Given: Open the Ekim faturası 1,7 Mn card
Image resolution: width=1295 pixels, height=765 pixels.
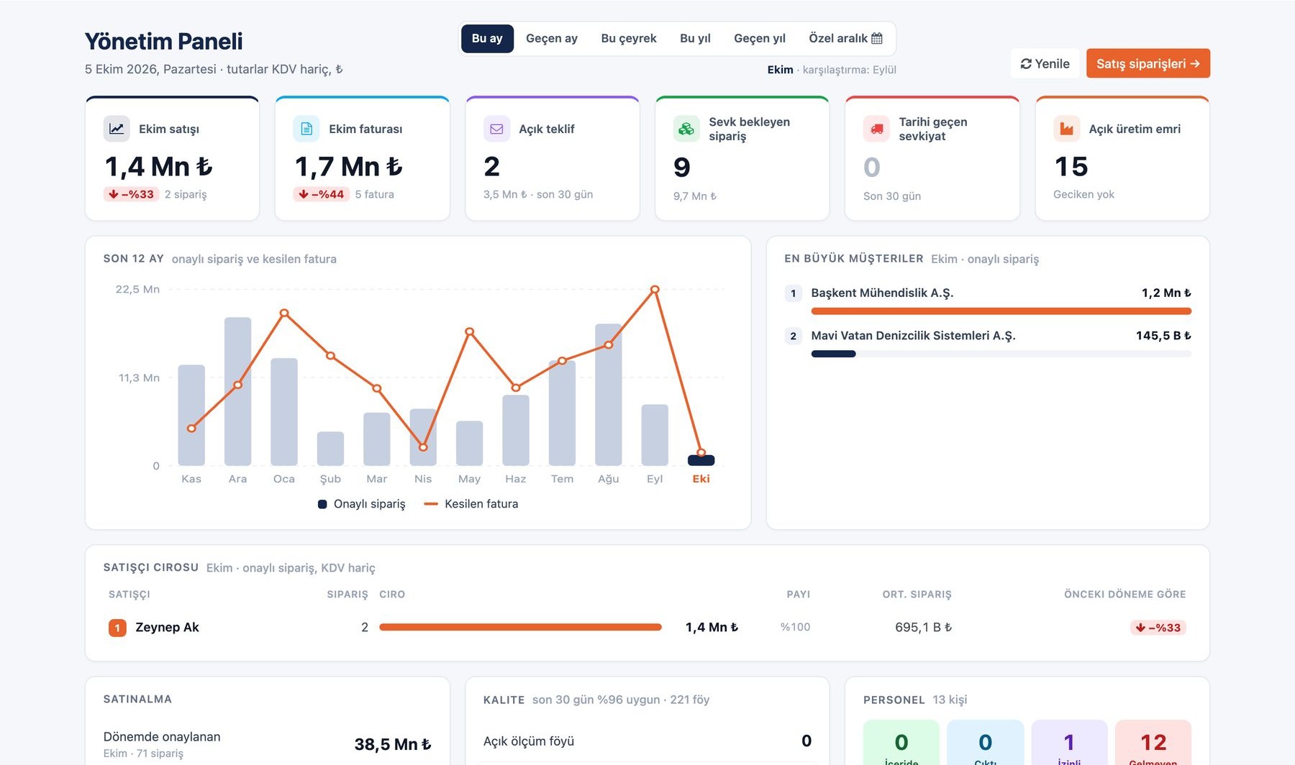Looking at the screenshot, I should (x=362, y=158).
